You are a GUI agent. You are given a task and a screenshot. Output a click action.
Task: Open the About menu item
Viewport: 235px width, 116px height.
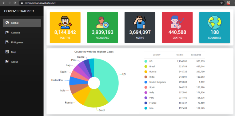click(22, 62)
